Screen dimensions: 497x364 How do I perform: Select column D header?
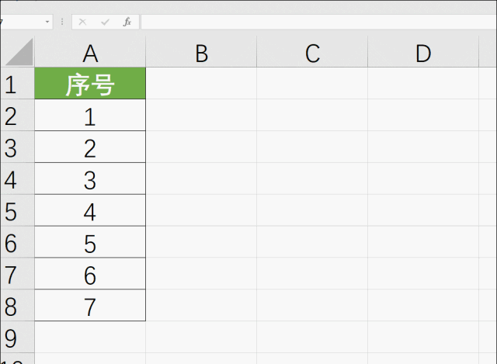(x=423, y=53)
